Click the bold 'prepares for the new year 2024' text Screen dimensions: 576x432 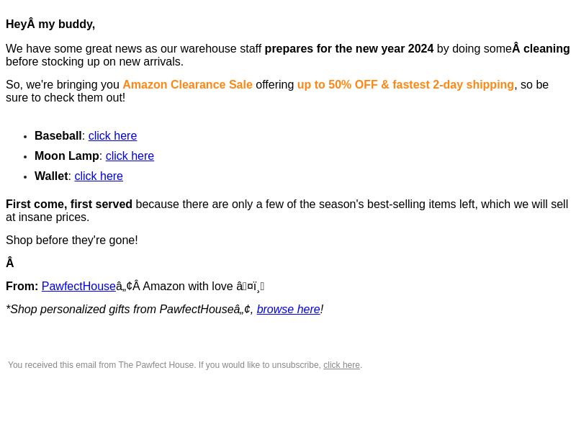pyautogui.click(x=349, y=48)
